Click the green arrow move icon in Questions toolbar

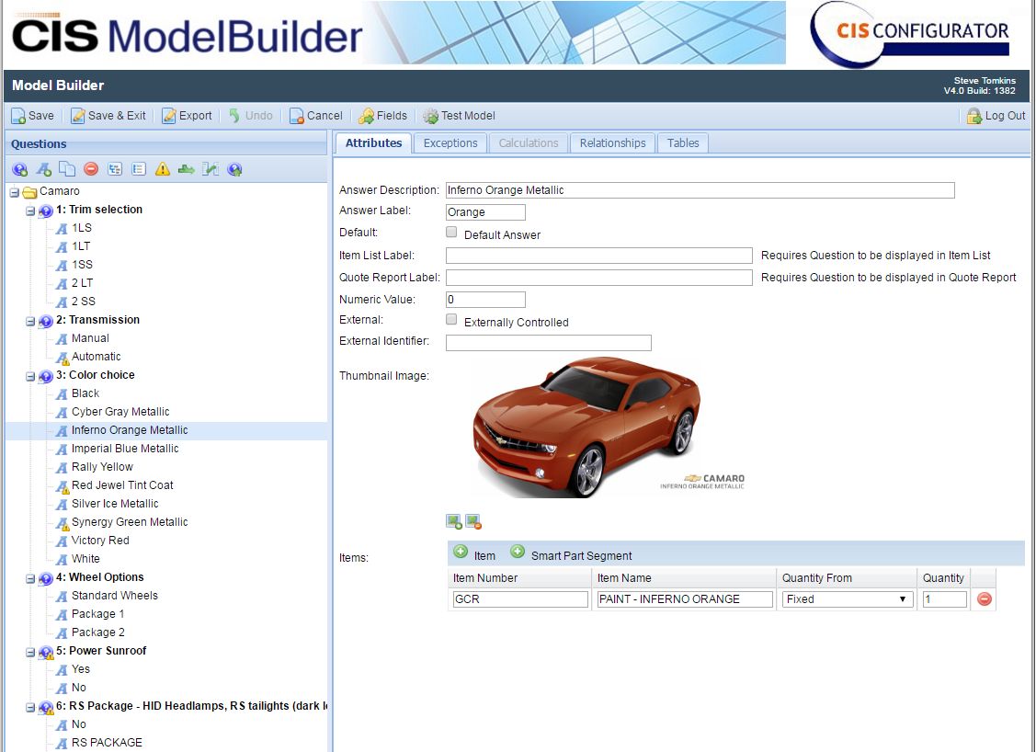click(187, 170)
